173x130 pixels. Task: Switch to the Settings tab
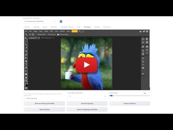[97, 27]
